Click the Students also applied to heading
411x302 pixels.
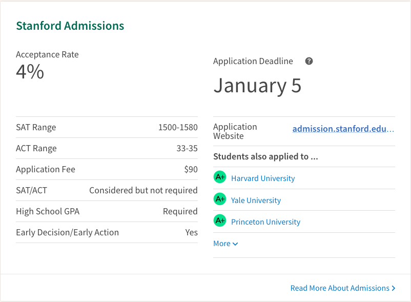(265, 156)
